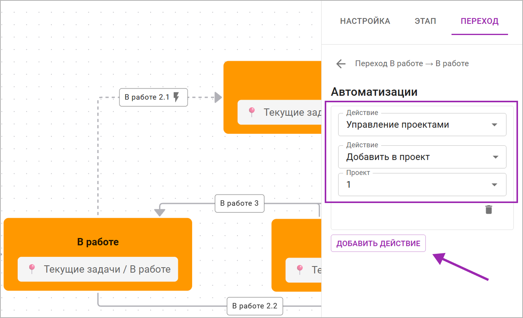Select the В работе 2.1 transition label
This screenshot has height=318, width=523.
(153, 97)
